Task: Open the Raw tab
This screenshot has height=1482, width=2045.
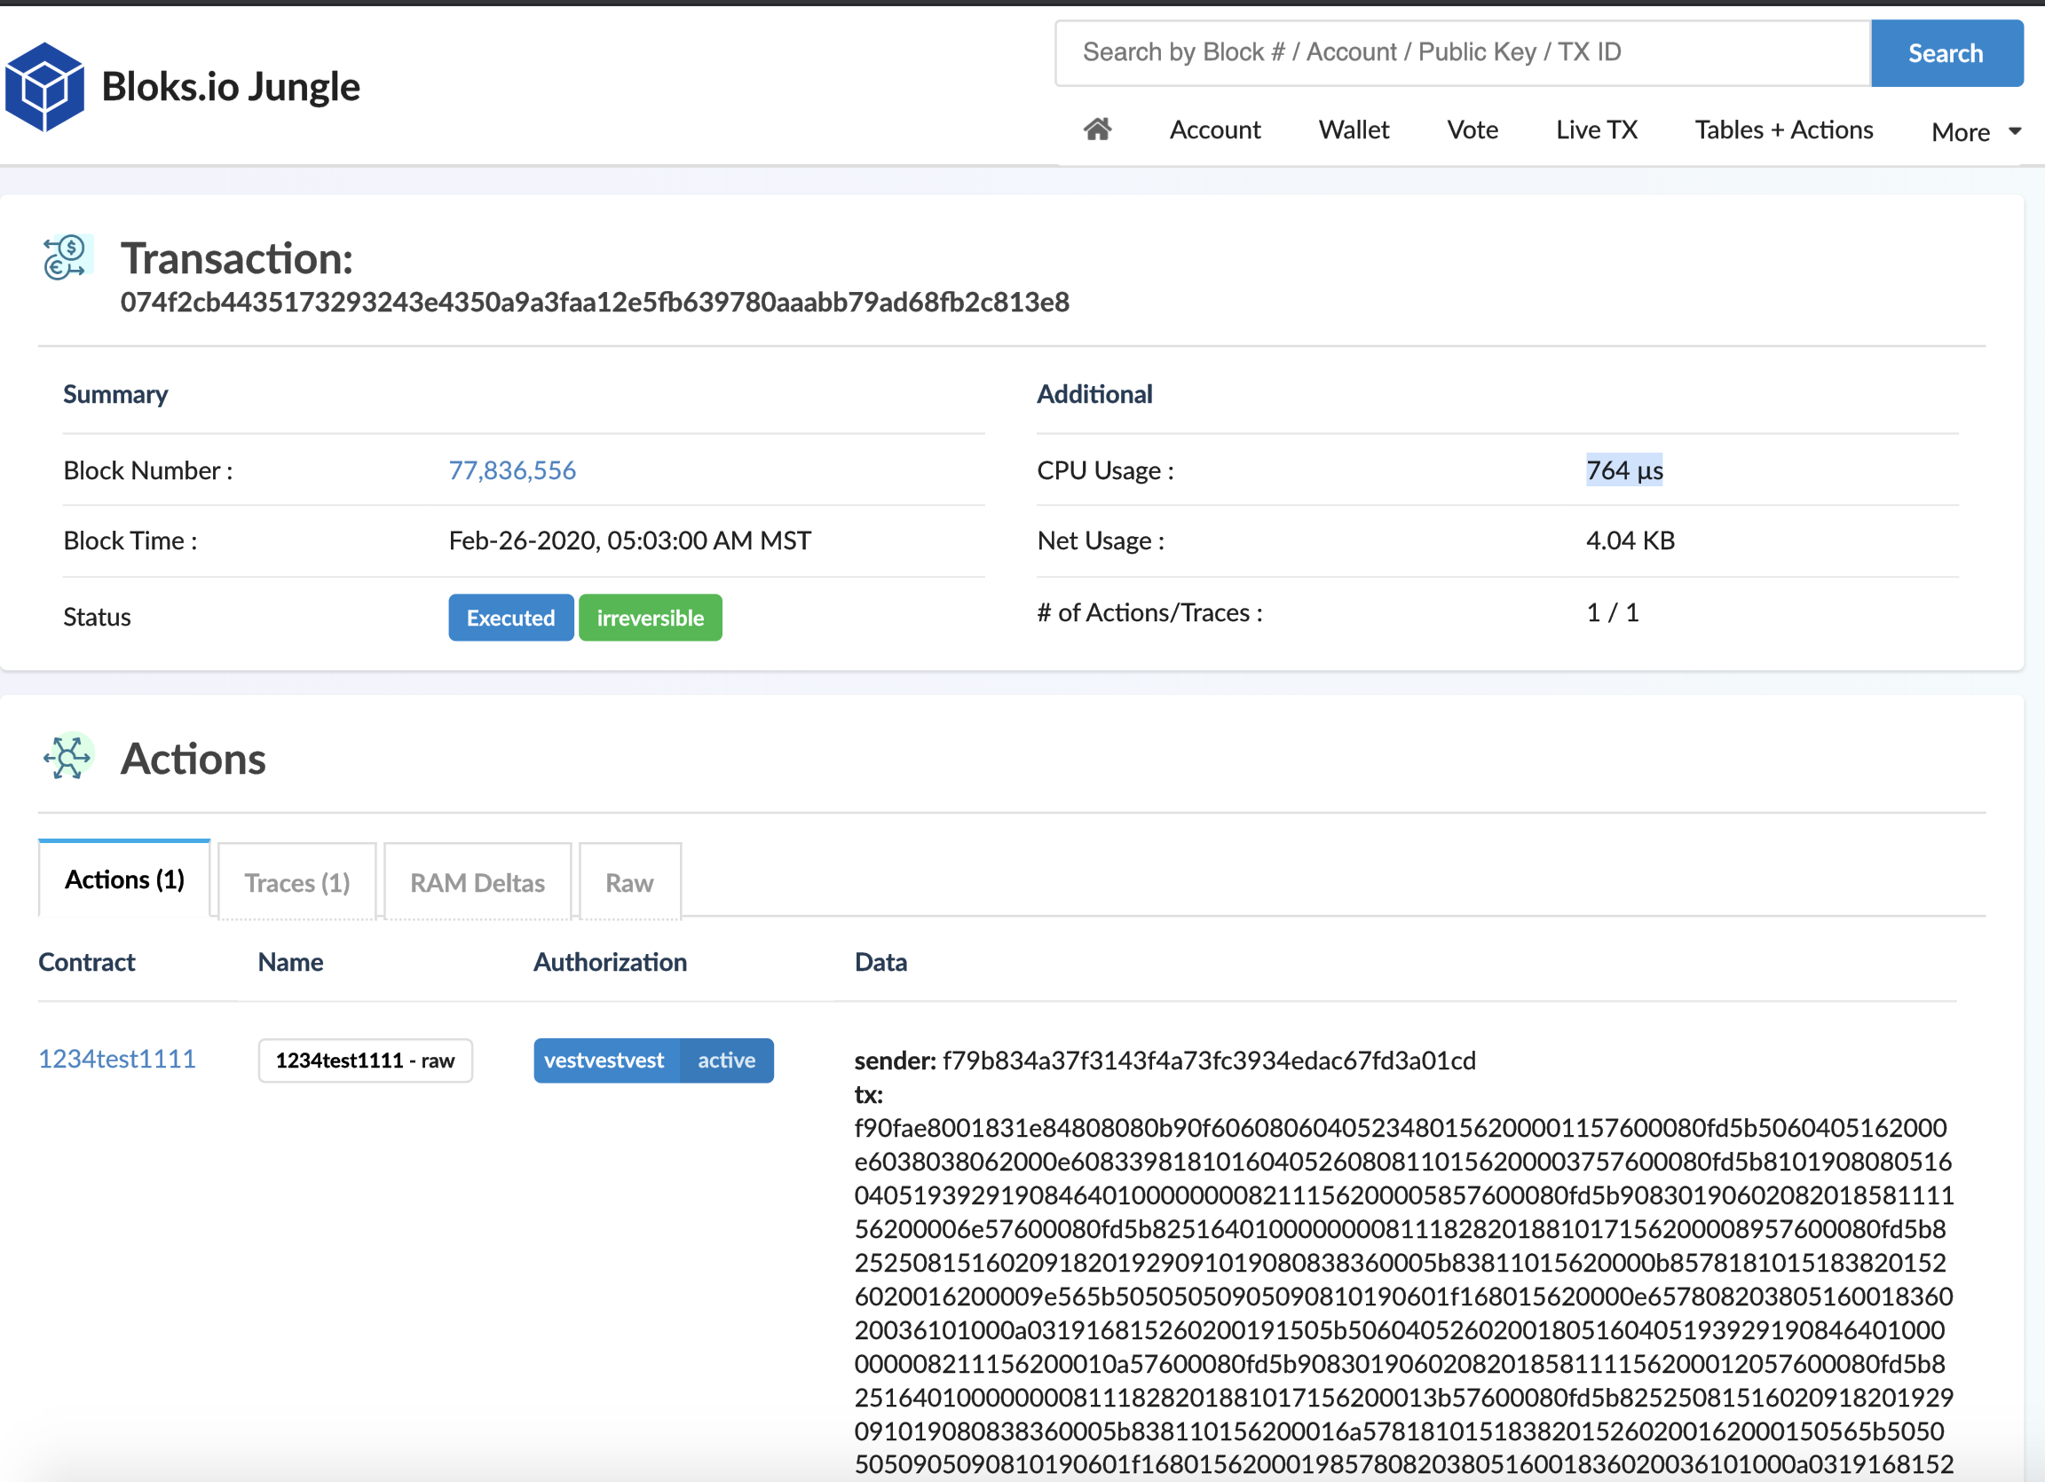Action: [628, 882]
